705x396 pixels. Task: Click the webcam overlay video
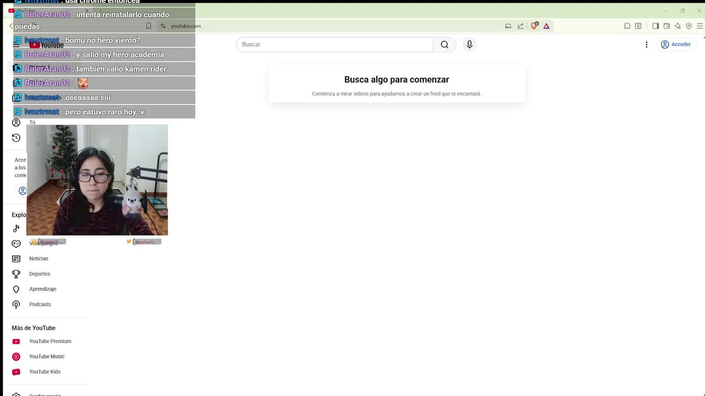97,180
